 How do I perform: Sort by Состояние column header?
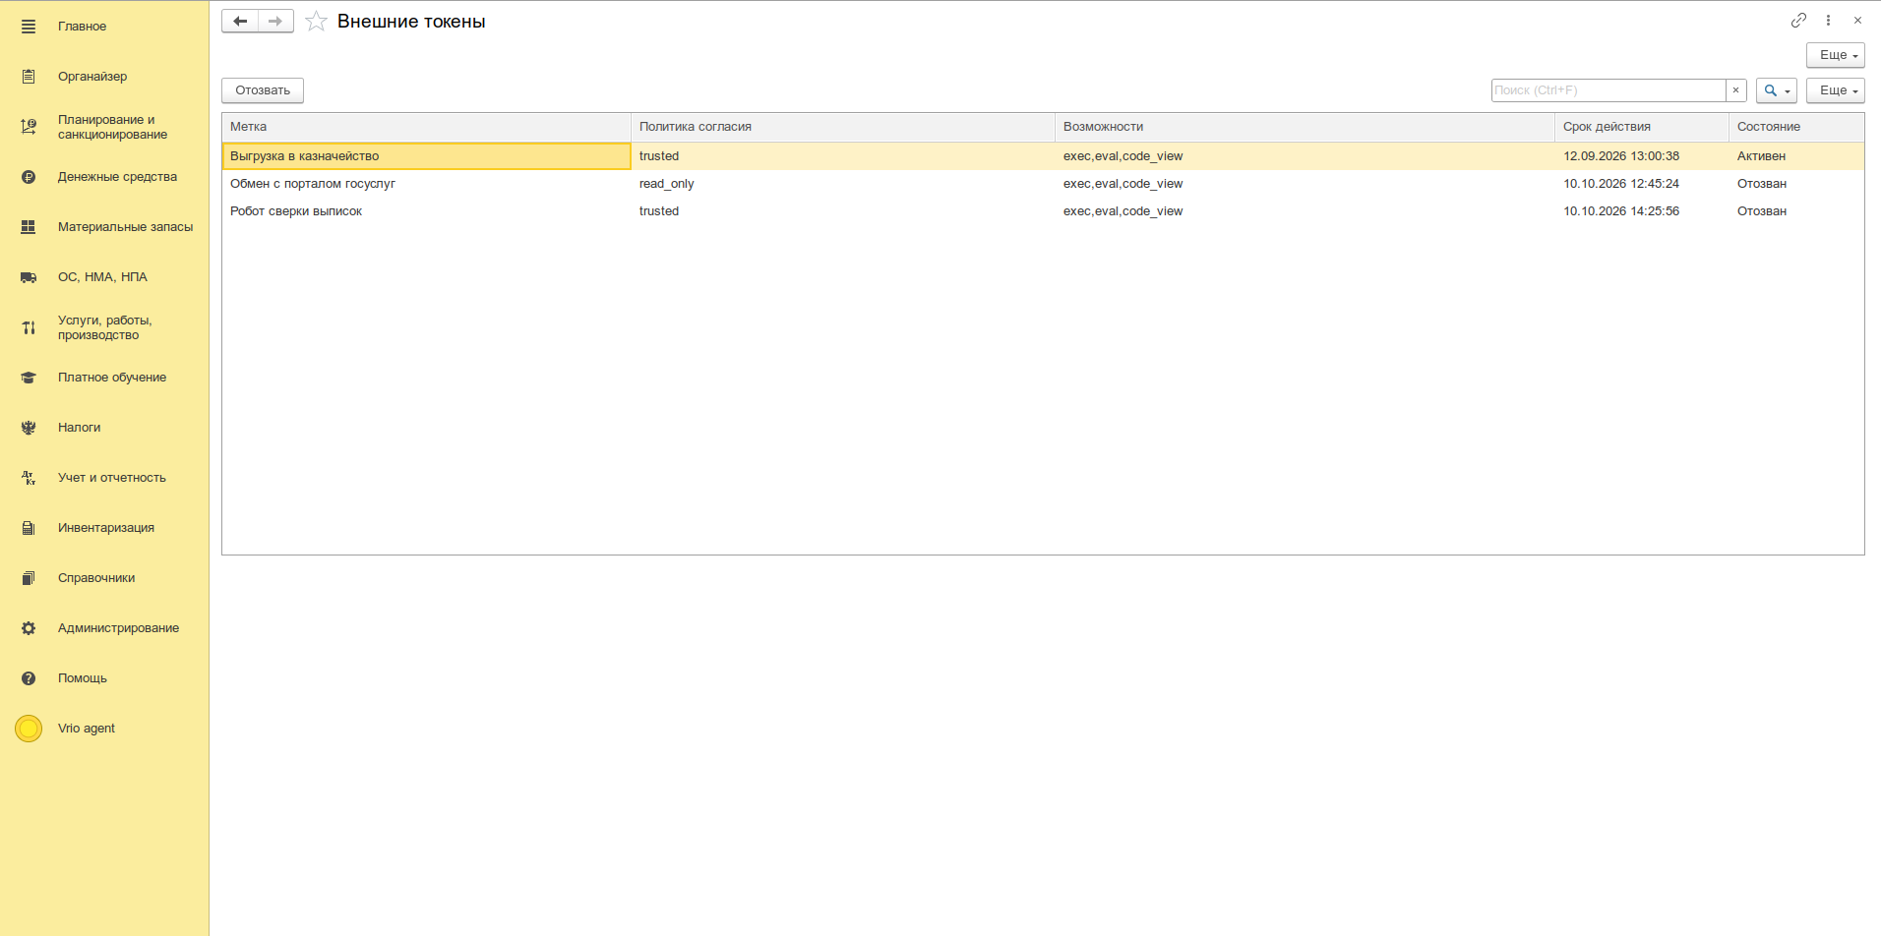pos(1796,127)
